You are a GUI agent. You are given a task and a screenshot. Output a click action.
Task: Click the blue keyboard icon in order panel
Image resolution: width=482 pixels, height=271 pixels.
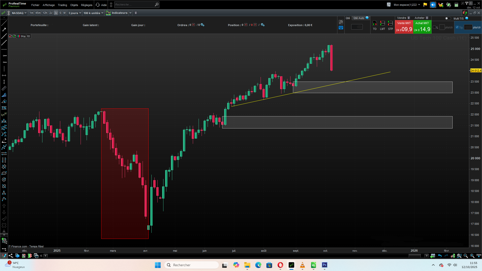pos(341,28)
